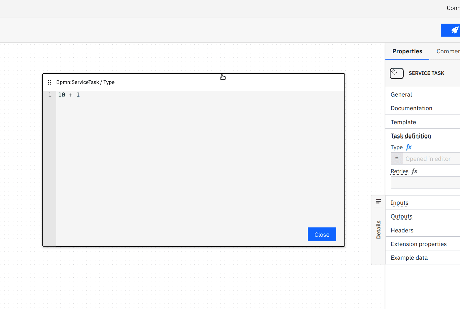Close the FEEL expression editor
This screenshot has width=460, height=309.
pyautogui.click(x=322, y=234)
